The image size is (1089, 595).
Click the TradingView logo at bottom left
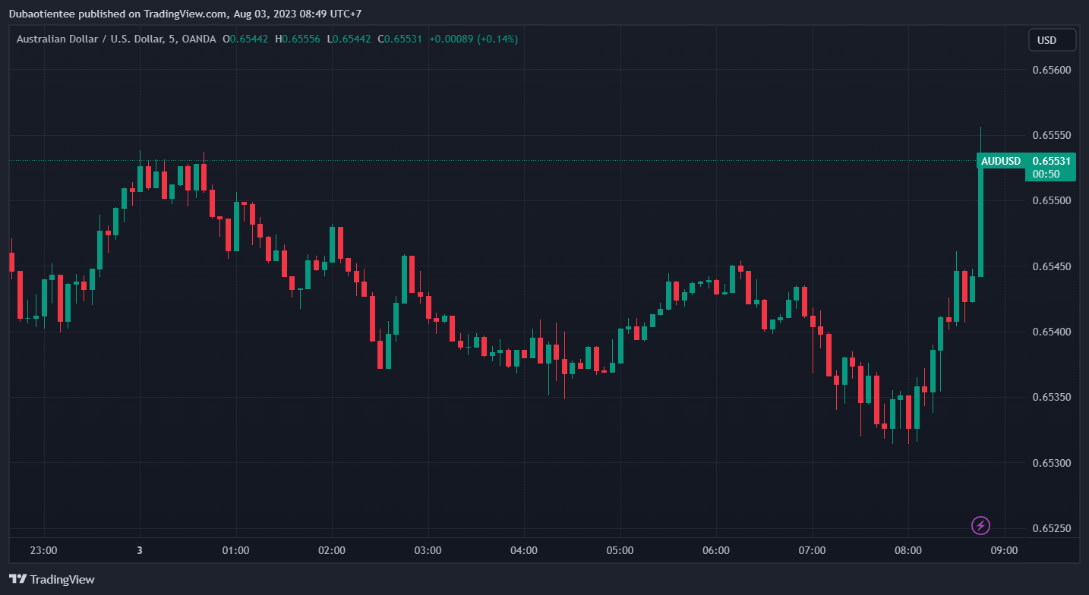pyautogui.click(x=52, y=579)
